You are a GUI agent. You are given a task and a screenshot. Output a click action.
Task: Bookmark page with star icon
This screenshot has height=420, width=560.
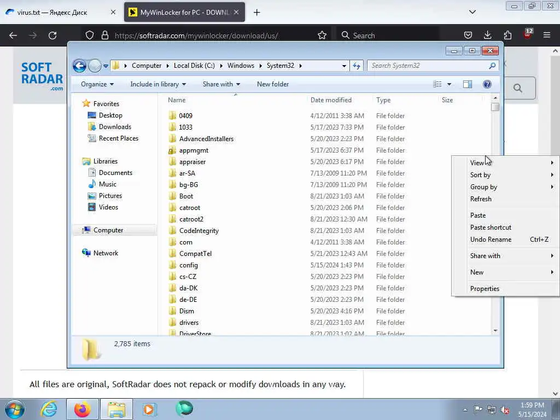[x=322, y=36]
